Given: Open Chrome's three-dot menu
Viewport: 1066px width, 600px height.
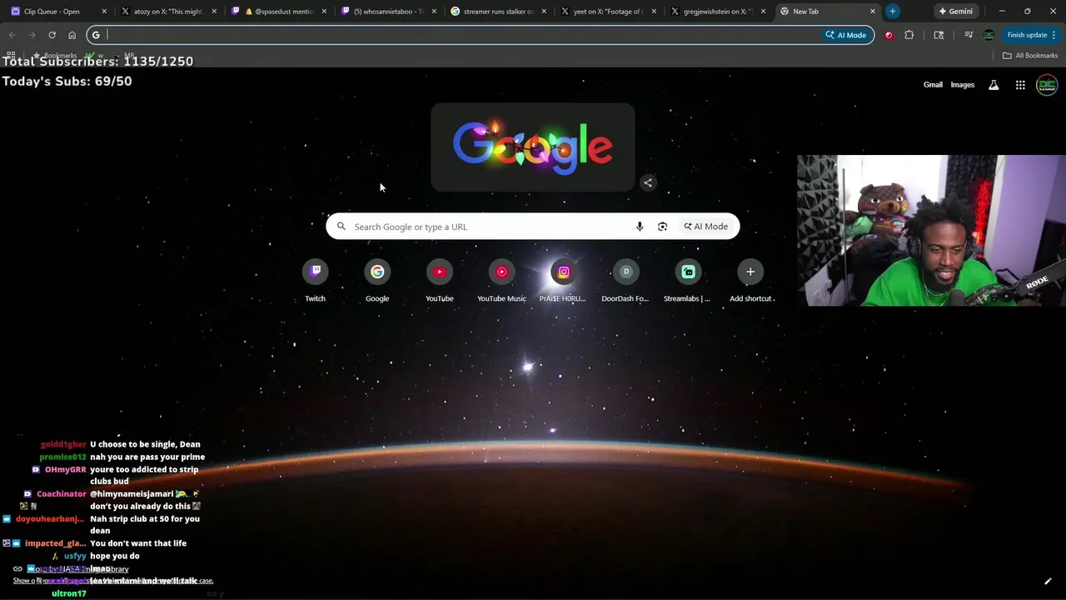Looking at the screenshot, I should tap(1054, 35).
